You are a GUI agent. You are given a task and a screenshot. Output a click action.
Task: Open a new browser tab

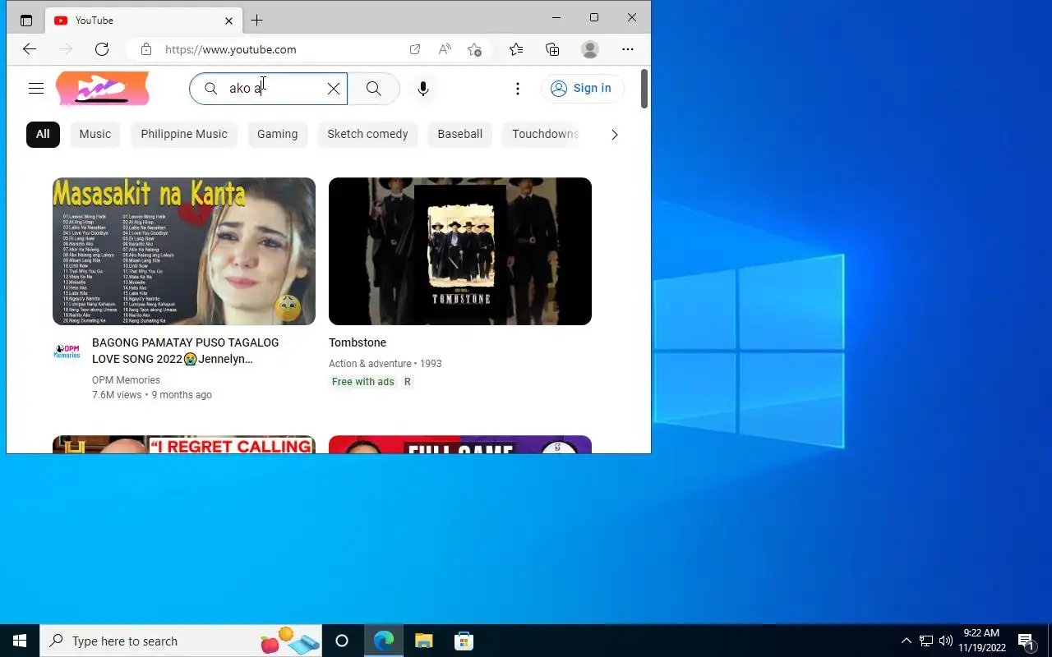(x=257, y=20)
